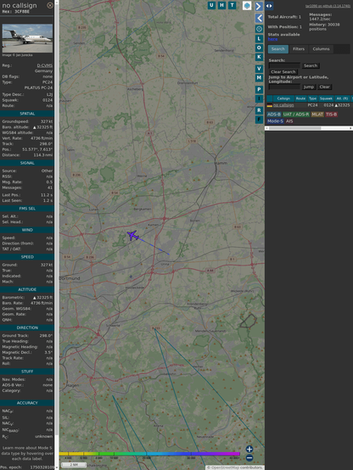Toggle the O map button
The height and width of the screenshot is (470, 353).
click(259, 48)
